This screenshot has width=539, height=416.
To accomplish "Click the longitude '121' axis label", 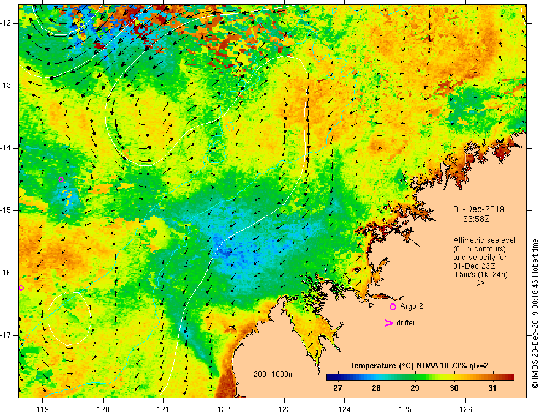I will 164,409.
